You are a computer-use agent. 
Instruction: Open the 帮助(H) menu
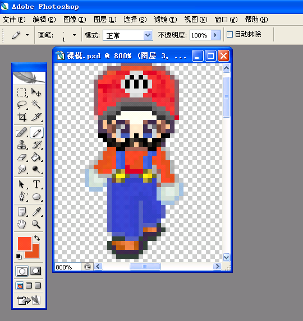256,20
